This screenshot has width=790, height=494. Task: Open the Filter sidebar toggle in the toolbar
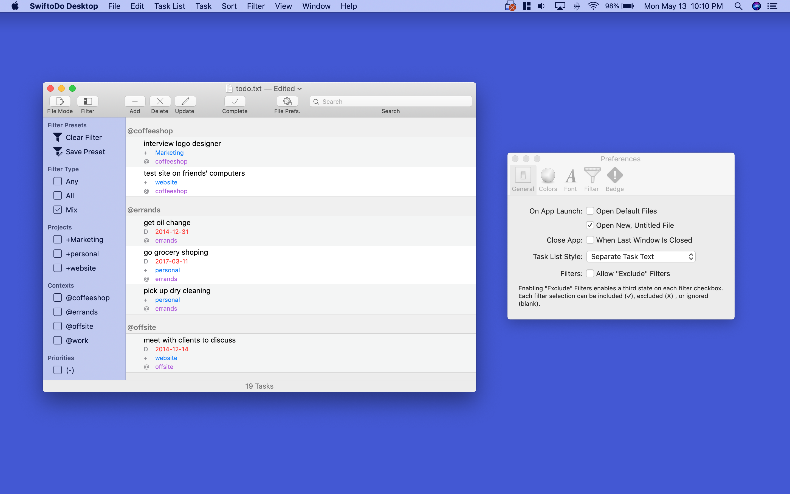(x=88, y=104)
